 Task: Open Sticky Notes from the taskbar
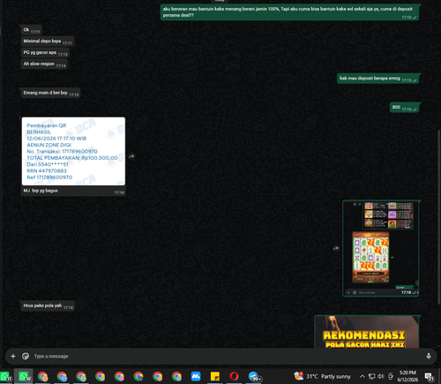(x=215, y=376)
